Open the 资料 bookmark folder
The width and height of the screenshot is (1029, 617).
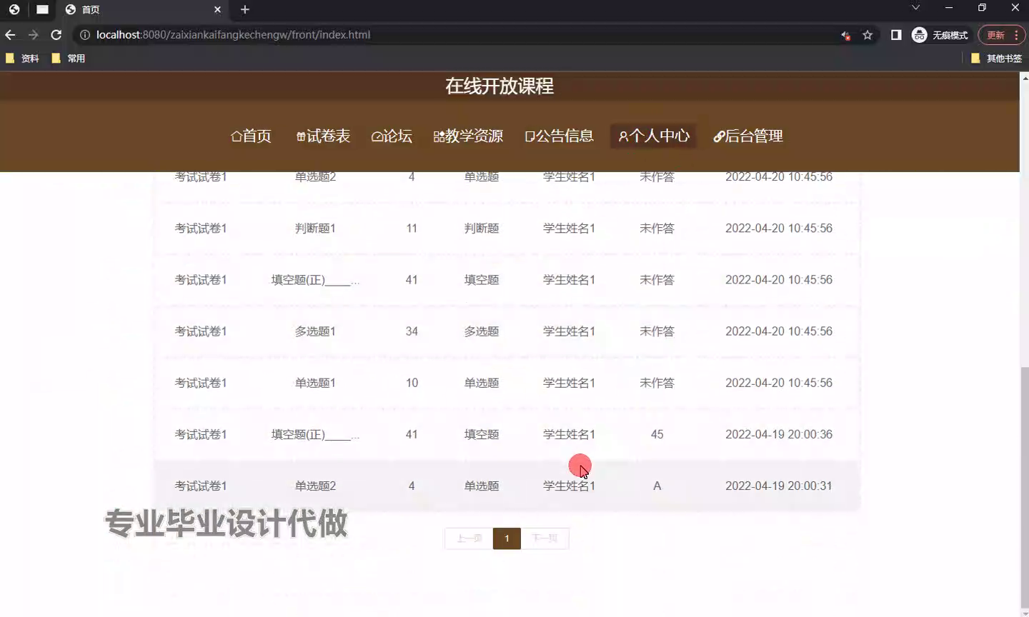22,59
